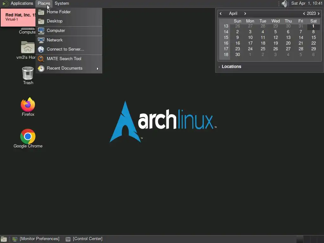Screen dimensions: 324x243
Task: Restore Monitor Preferences window from taskbar
Action: (x=36, y=239)
